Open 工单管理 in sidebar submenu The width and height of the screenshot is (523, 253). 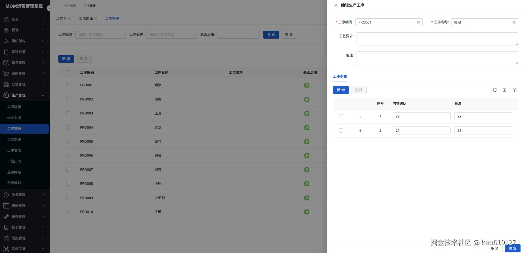tap(14, 150)
